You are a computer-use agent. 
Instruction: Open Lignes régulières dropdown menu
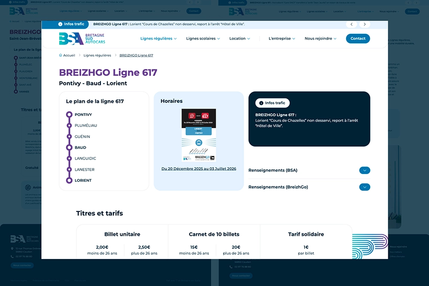158,39
